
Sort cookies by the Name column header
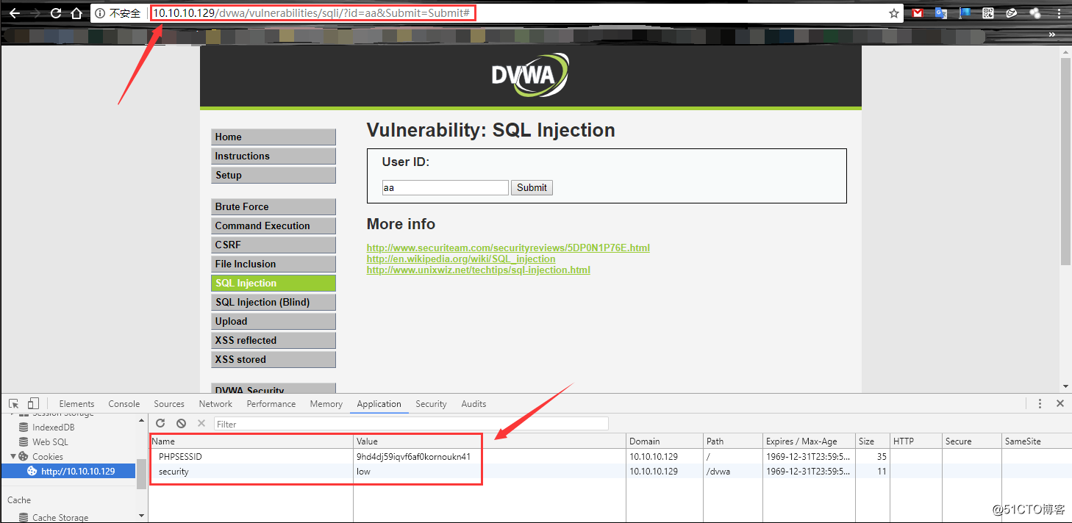click(251, 441)
